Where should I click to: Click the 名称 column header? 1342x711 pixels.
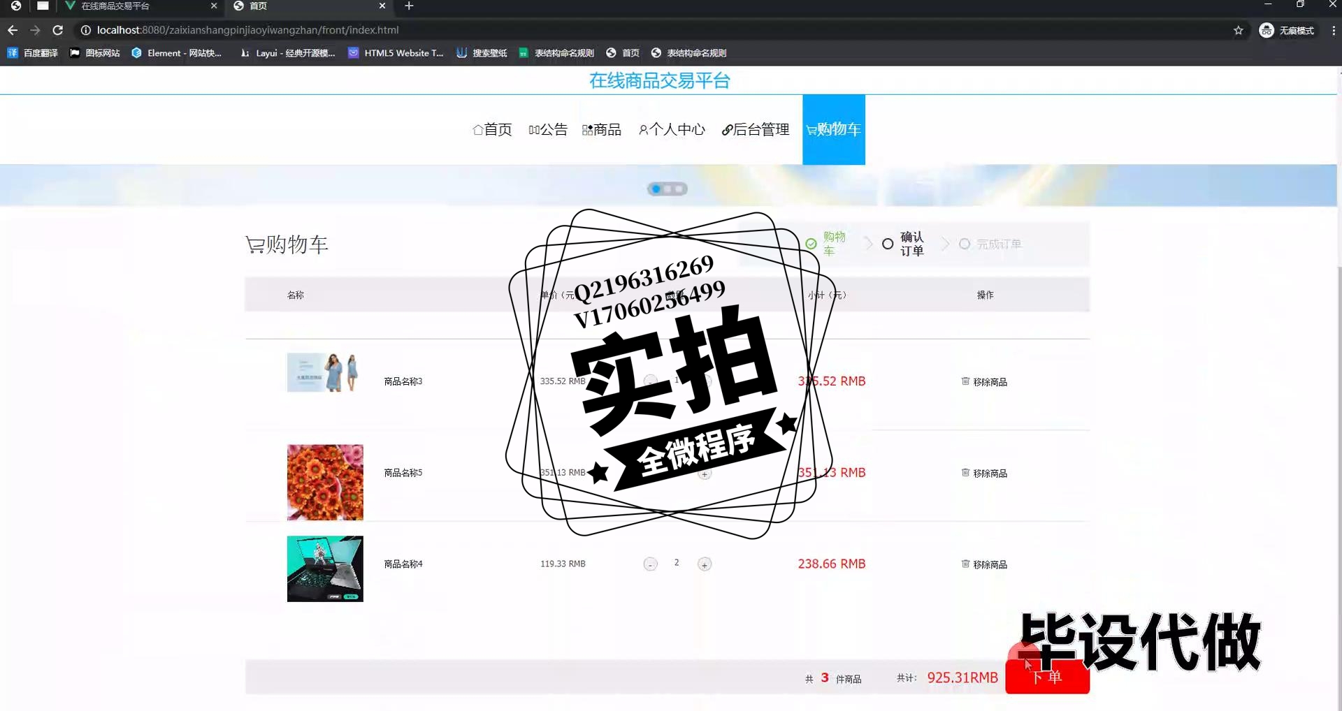(296, 295)
